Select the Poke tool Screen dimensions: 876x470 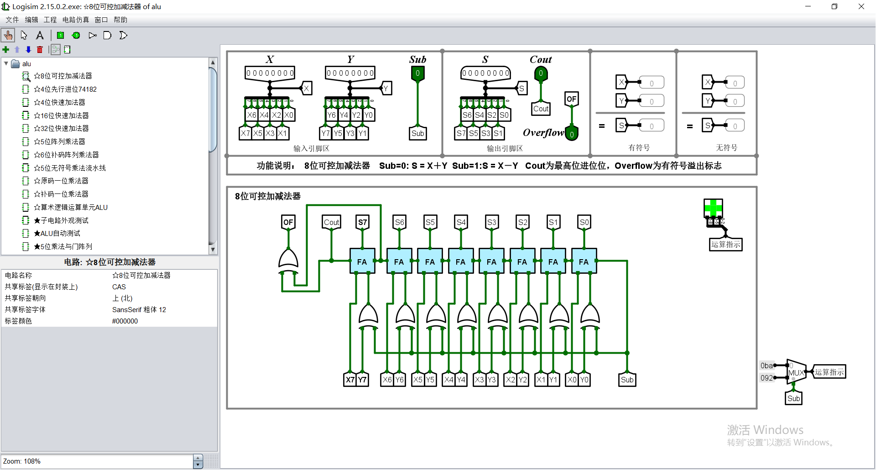coord(8,35)
